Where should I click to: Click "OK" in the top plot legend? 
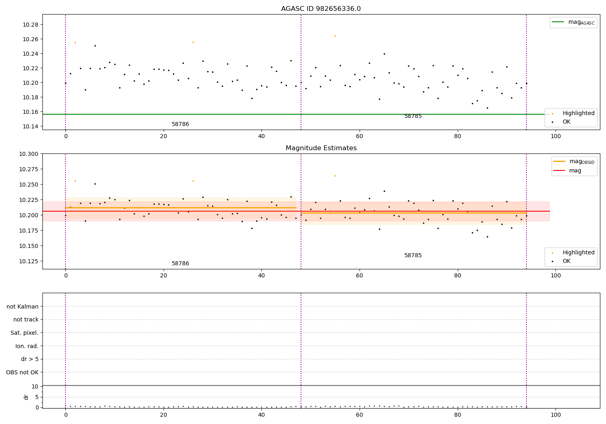pyautogui.click(x=567, y=122)
